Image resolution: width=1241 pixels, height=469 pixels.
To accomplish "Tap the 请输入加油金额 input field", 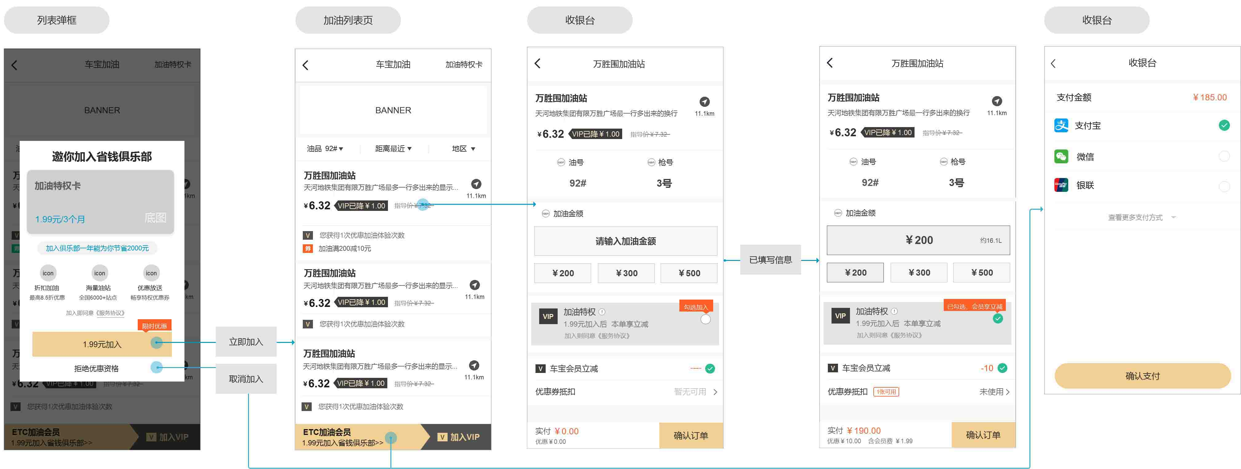I will coord(625,241).
